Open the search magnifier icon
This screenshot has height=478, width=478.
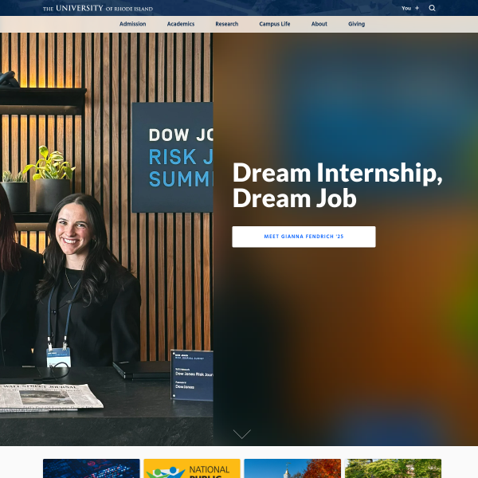432,8
